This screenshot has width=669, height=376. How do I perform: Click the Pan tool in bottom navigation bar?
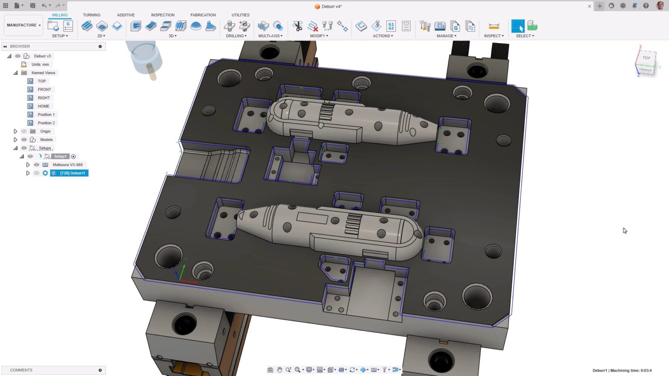tap(280, 370)
